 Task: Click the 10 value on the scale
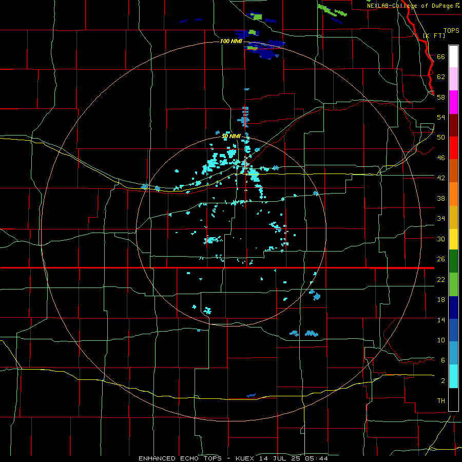(x=441, y=340)
